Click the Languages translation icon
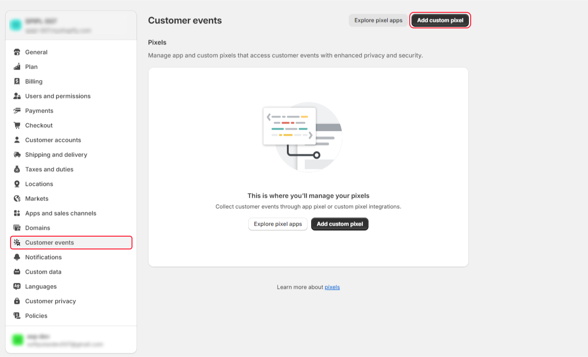 click(17, 286)
